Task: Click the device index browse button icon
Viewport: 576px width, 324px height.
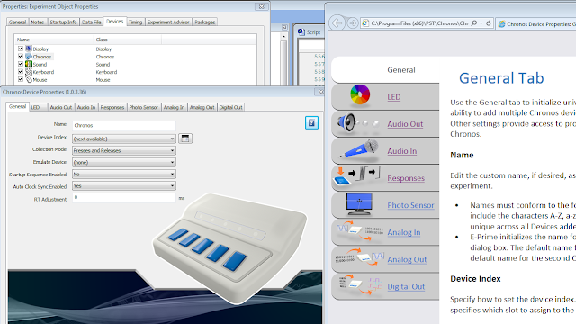Action: pyautogui.click(x=185, y=139)
